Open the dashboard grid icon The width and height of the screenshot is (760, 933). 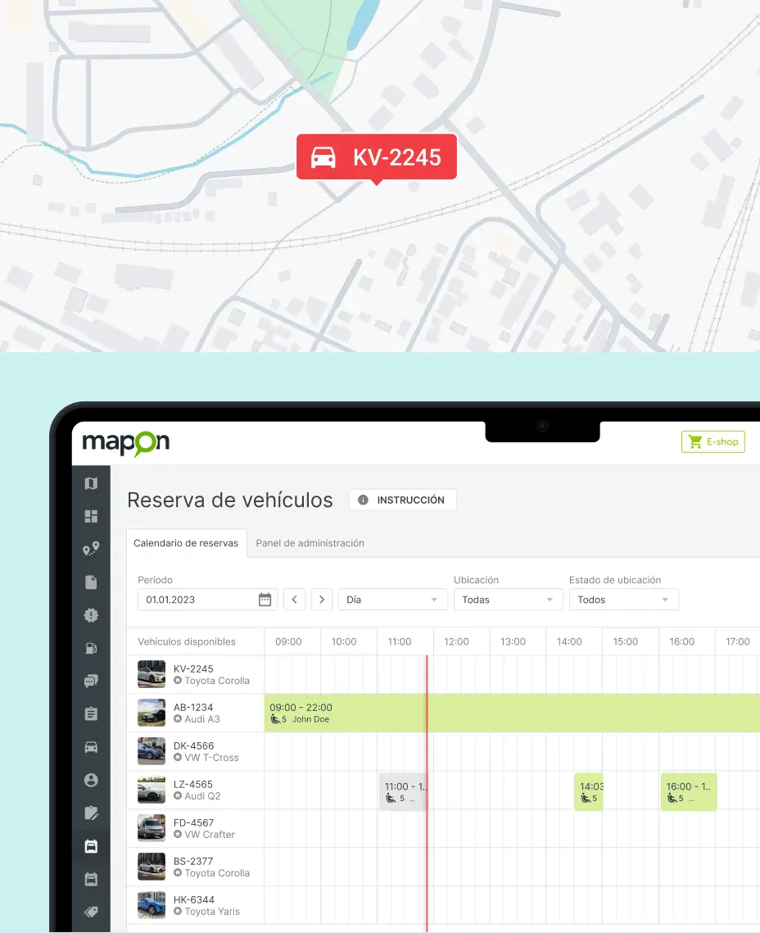click(91, 516)
